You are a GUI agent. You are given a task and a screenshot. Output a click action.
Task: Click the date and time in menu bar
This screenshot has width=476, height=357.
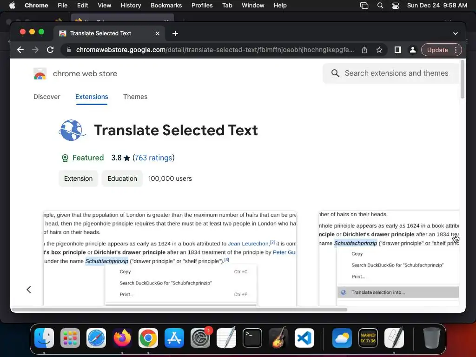coord(437,6)
